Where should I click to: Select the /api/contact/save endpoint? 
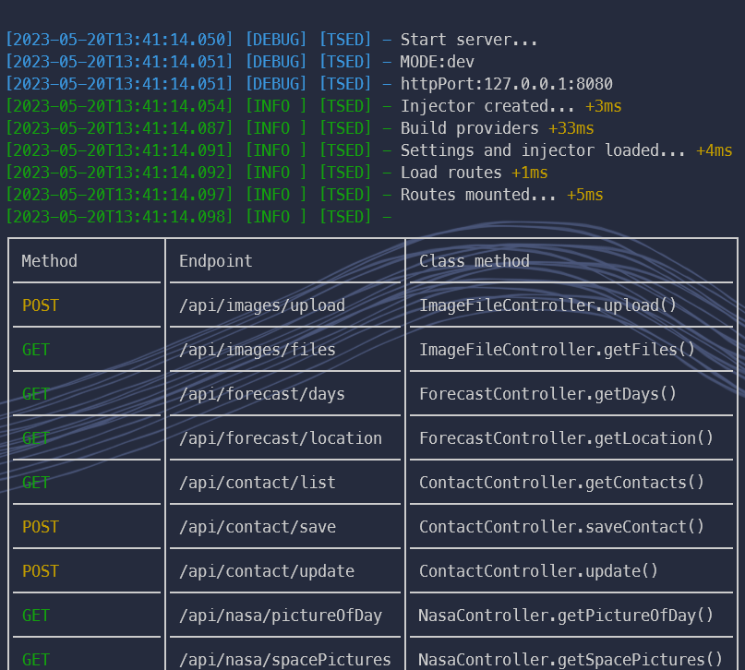[257, 527]
